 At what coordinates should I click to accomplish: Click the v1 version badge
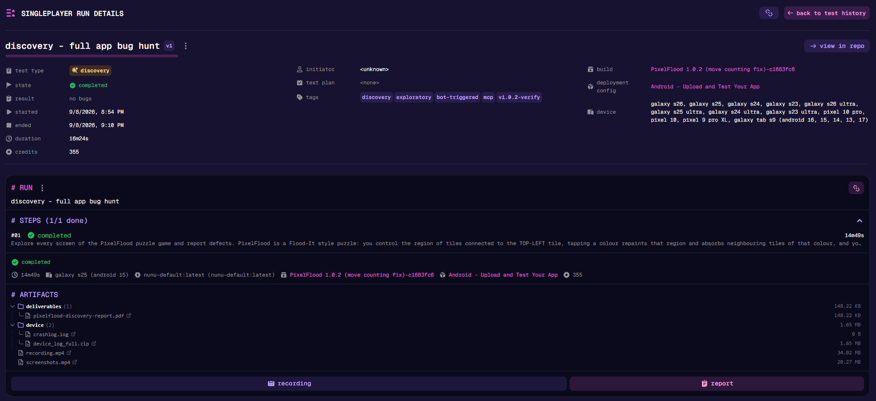coord(169,46)
